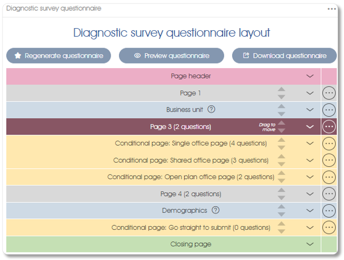Expand the Business unit row chevron
344x260 pixels.
click(310, 110)
